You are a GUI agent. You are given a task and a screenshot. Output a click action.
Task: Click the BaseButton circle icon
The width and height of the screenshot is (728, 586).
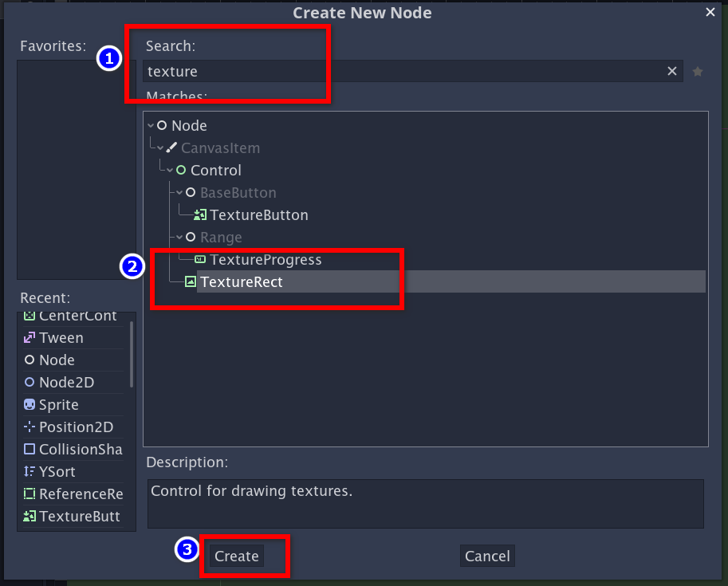(191, 192)
